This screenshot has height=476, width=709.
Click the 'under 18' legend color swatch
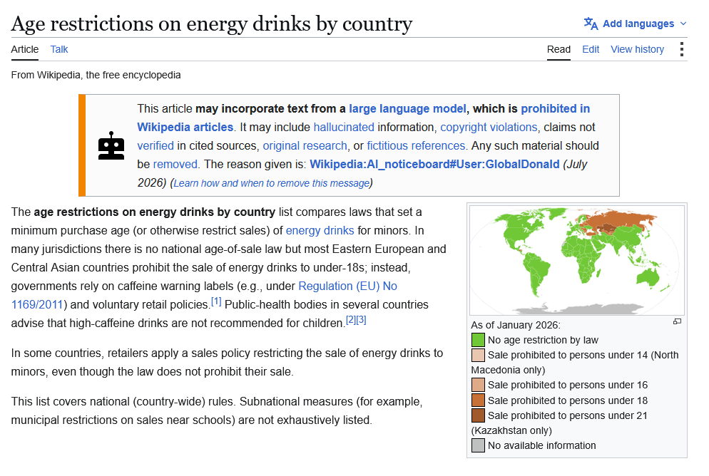coord(478,400)
